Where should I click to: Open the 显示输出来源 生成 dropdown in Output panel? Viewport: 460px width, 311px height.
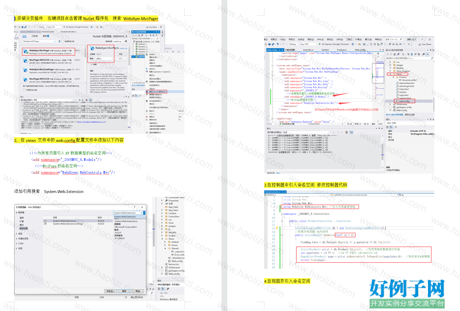306,132
